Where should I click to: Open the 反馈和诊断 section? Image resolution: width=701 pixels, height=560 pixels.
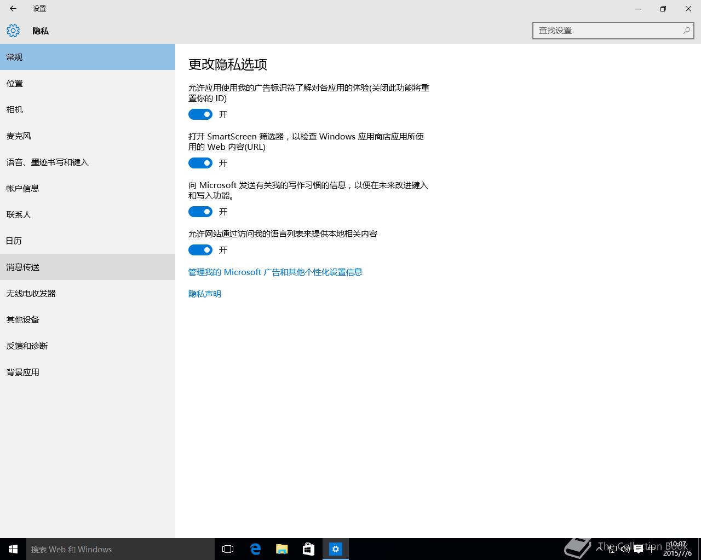tap(88, 346)
